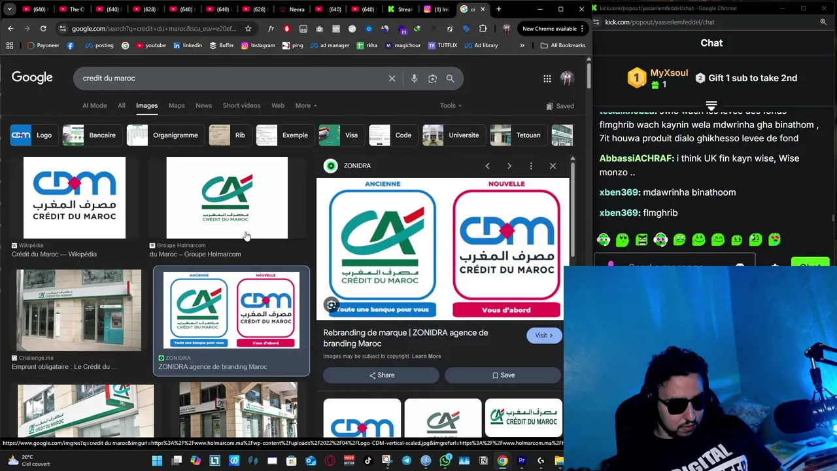837x471 pixels.
Task: Open the TUTFLIX bookmark
Action: click(x=443, y=45)
